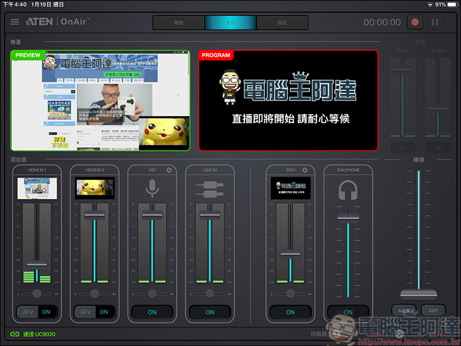461x346 pixels.
Task: Click the green link connection icon
Action: 15,334
